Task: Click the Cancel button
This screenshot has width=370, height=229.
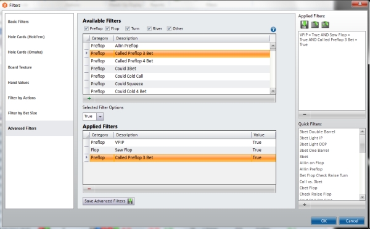Action: pos(351,221)
